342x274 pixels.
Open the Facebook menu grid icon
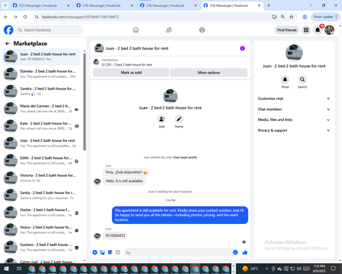pyautogui.click(x=306, y=30)
